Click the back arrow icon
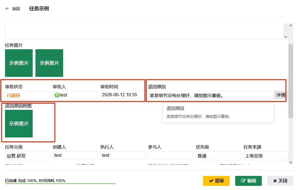297x190 pixels. click(x=7, y=9)
